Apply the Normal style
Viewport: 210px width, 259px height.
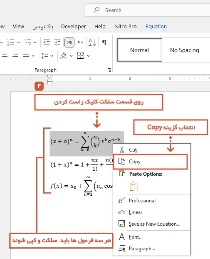140,50
